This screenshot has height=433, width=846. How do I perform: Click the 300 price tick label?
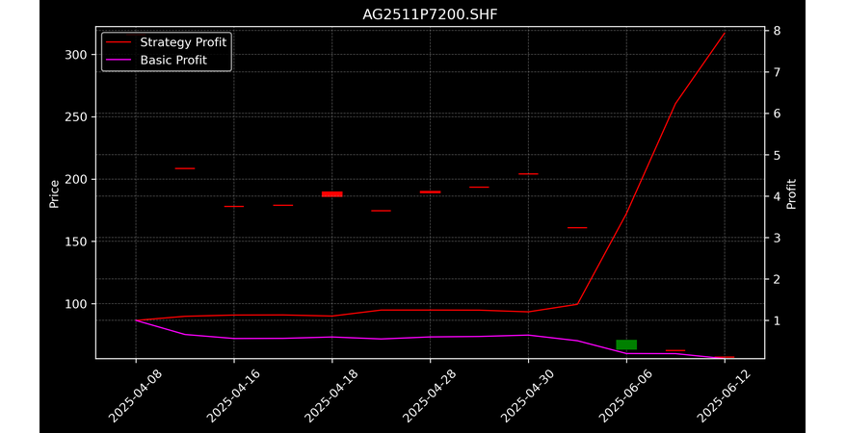(x=76, y=55)
